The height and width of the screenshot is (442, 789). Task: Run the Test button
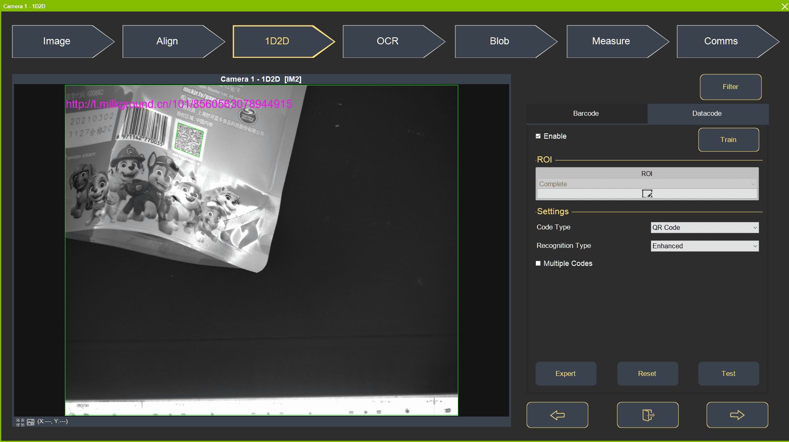pyautogui.click(x=729, y=373)
